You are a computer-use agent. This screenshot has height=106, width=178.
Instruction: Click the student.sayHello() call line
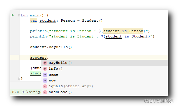[x=51, y=47]
